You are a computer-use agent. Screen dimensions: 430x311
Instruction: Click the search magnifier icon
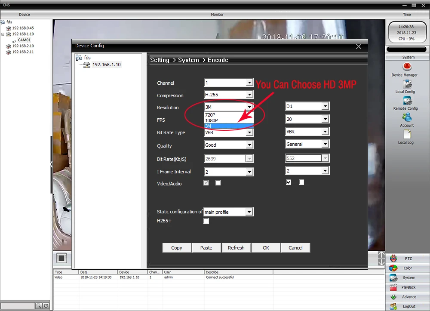[x=39, y=305]
